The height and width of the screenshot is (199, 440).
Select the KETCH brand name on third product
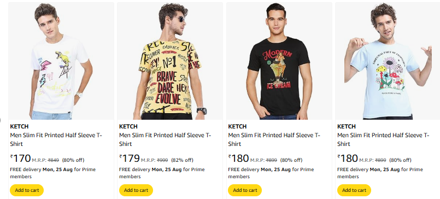point(237,126)
